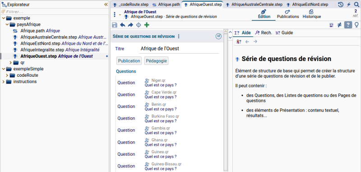Viewport: 361px width, 172px height.
Task: Open the small dropdown arrow beside item title
Action: [x=120, y=14]
